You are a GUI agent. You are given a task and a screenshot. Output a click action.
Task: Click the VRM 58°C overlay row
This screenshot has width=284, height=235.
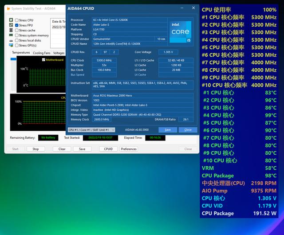click(x=239, y=168)
